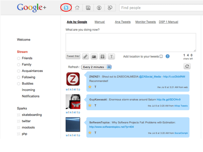Click RT under the ZNZNZ1 avatar

point(75,90)
